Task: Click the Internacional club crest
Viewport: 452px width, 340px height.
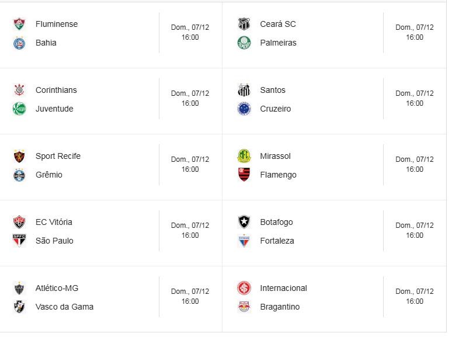Action: [244, 288]
